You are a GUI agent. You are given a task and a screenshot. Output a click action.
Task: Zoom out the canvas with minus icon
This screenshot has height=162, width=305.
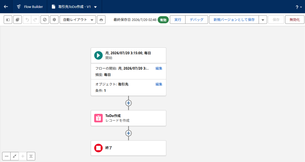pyautogui.click(x=7, y=156)
